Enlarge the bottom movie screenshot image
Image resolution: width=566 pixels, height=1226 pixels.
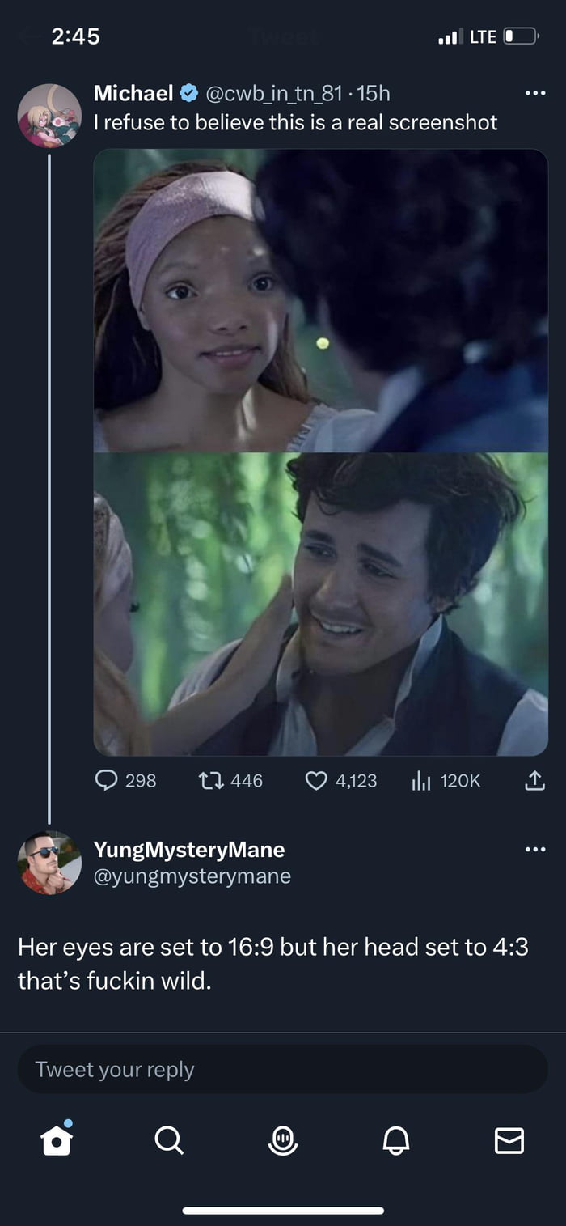pos(320,604)
